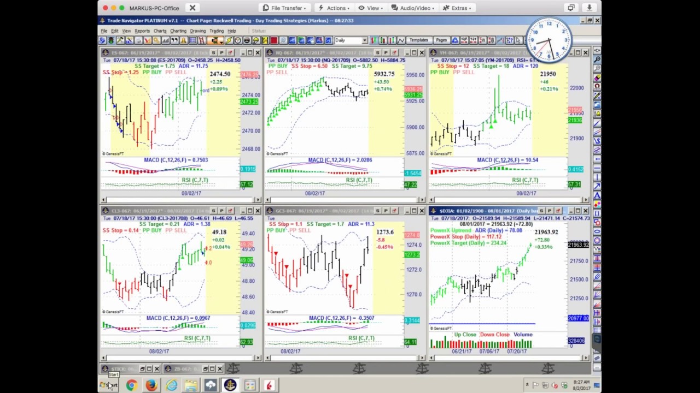Open Internet Explorer from taskbar
Screen dimensions: 700x393
[x=171, y=385]
